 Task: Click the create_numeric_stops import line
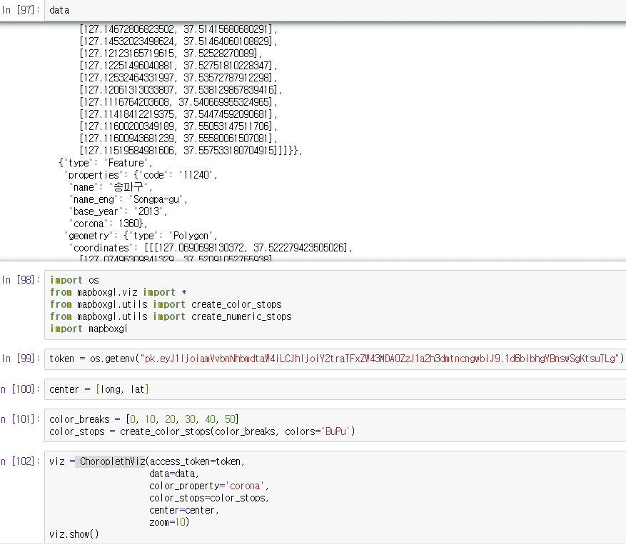[x=171, y=316]
